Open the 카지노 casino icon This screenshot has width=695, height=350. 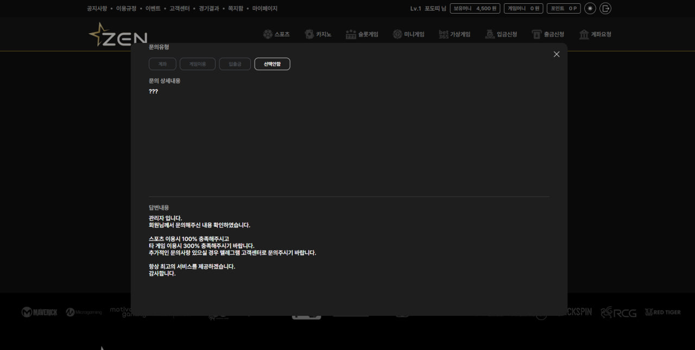pos(309,34)
